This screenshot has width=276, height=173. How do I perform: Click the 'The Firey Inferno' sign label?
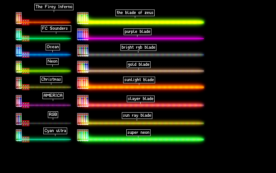click(x=54, y=7)
